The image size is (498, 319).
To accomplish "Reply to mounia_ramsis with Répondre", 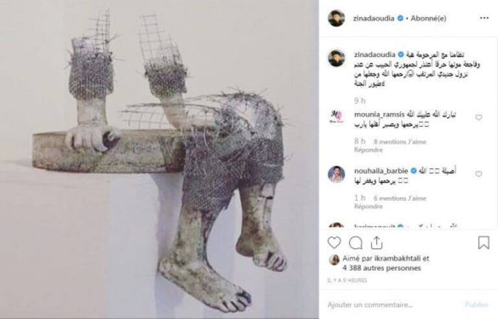I will [x=368, y=150].
